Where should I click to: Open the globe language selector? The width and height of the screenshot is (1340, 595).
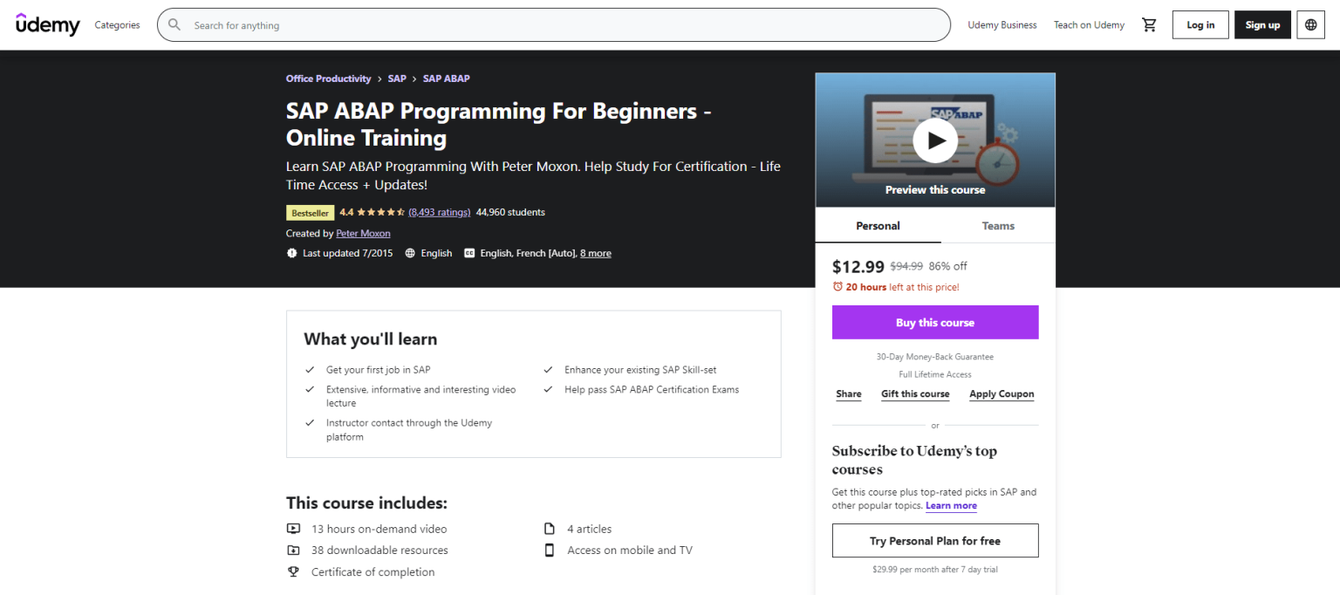pyautogui.click(x=1310, y=24)
